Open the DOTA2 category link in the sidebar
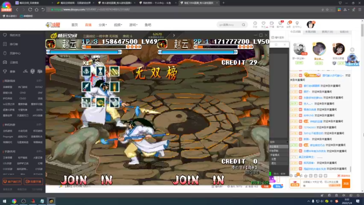This screenshot has height=205, width=364. (x=39, y=87)
